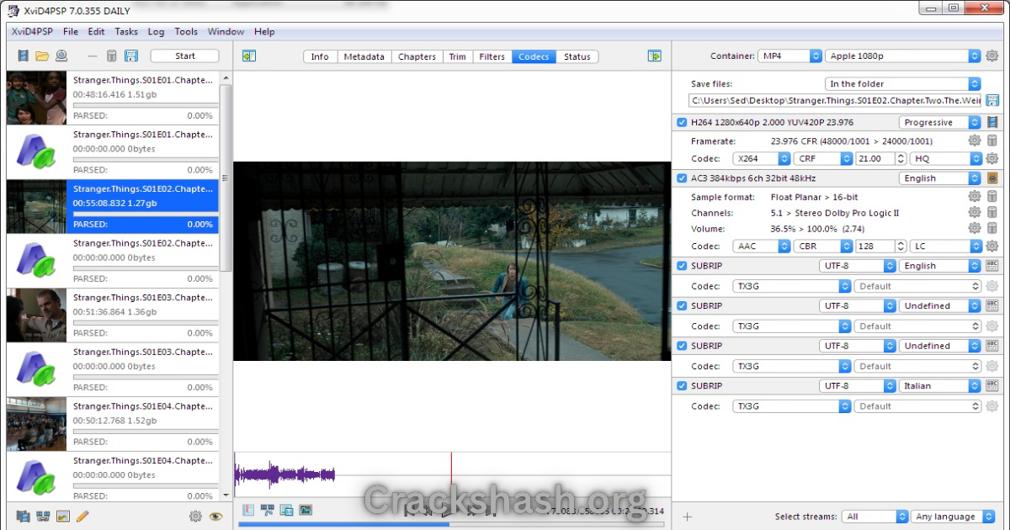Image resolution: width=1010 pixels, height=530 pixels.
Task: Open the Progressive scan dropdown
Action: coord(940,123)
